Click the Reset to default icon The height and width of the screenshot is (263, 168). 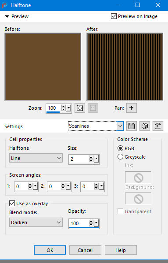click(158, 126)
